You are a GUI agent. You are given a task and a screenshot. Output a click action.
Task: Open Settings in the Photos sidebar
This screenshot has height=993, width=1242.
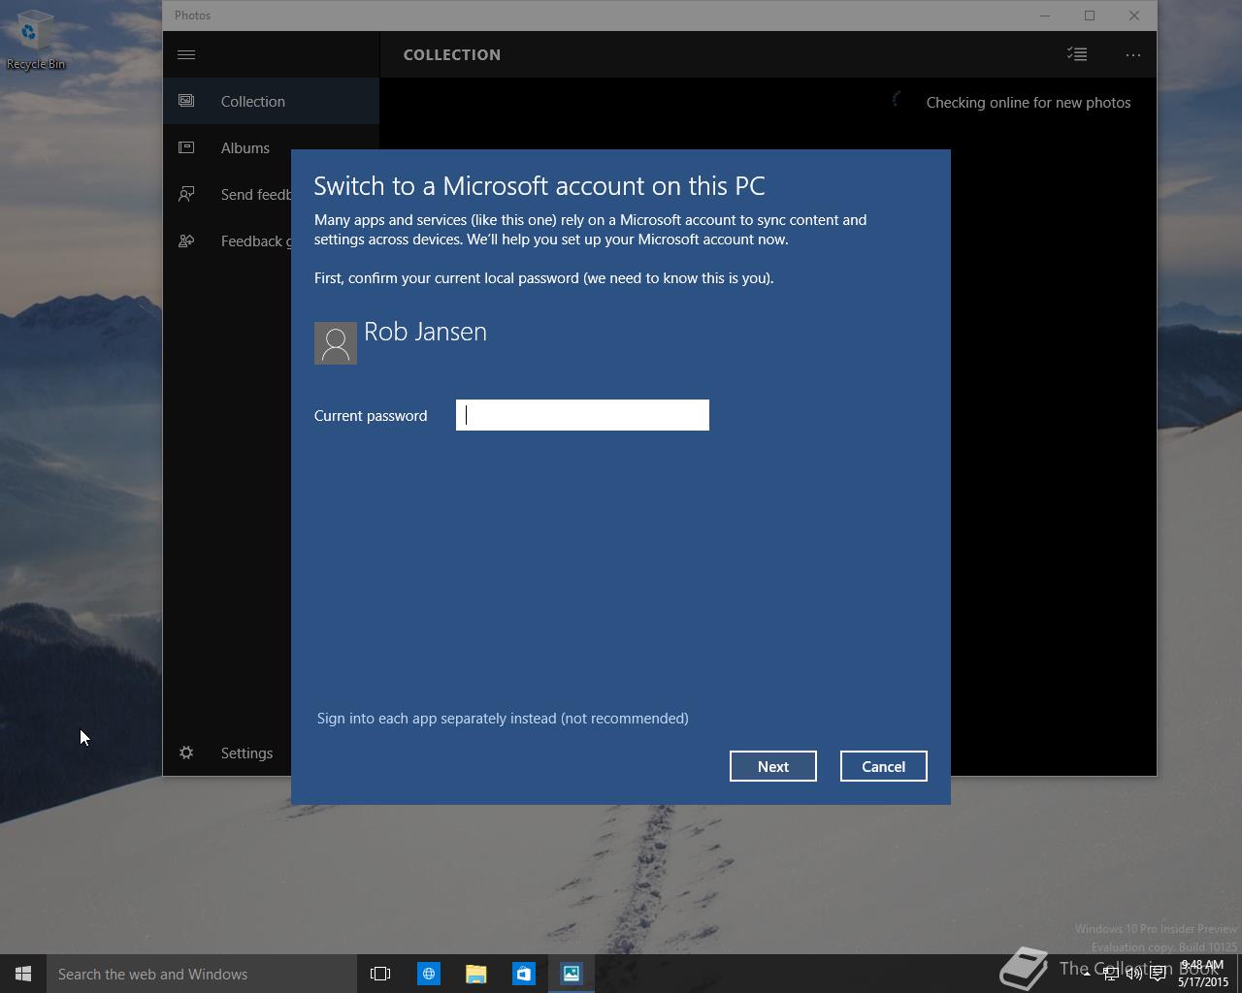pos(227,753)
